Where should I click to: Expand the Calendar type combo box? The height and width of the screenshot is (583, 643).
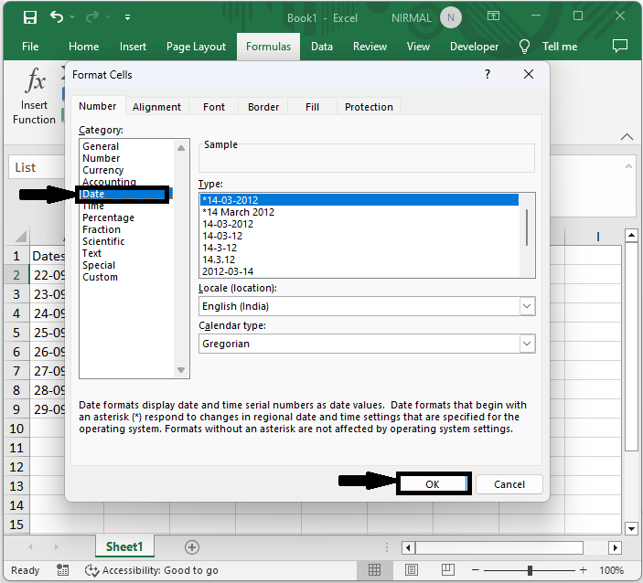(527, 344)
